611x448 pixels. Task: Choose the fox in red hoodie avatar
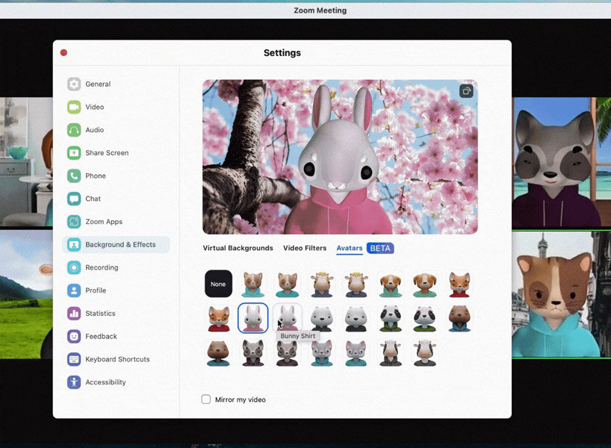[459, 284]
